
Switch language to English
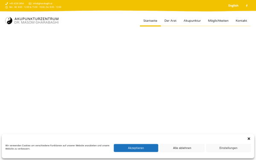233,6
